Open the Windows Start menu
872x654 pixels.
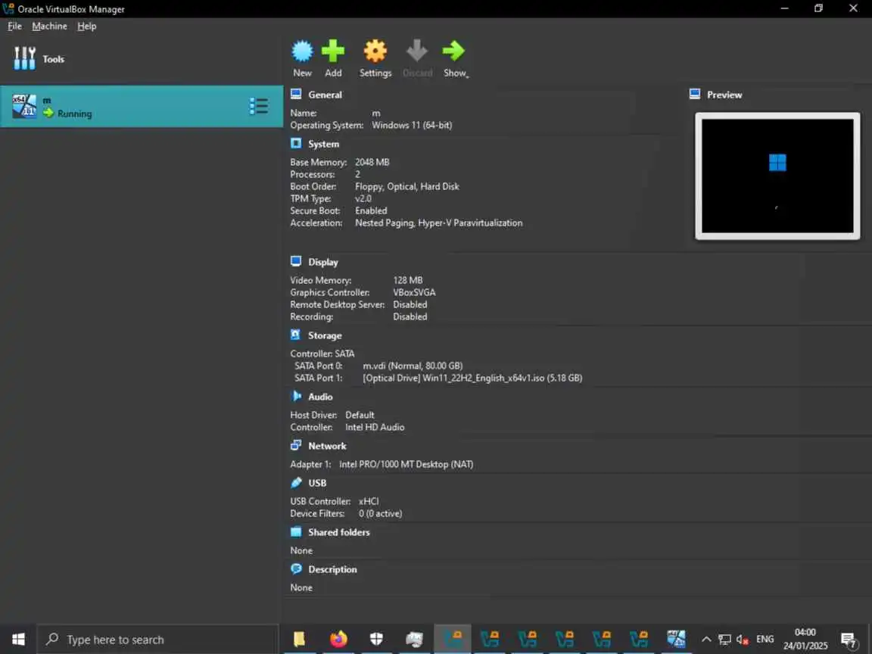(x=18, y=639)
